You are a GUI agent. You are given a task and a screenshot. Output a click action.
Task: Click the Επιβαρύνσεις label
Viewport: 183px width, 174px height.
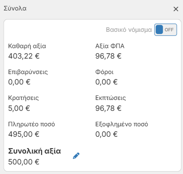click(x=28, y=72)
